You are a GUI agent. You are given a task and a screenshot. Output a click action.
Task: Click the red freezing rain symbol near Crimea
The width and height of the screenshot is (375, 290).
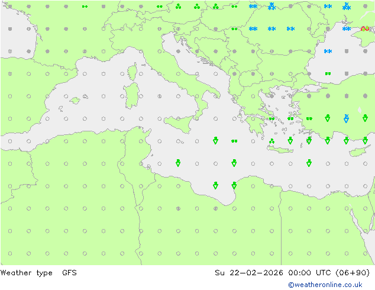click(x=365, y=28)
